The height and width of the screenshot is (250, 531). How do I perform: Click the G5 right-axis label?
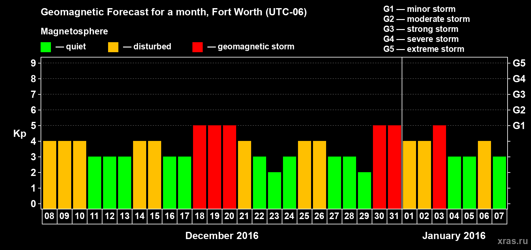519,63
